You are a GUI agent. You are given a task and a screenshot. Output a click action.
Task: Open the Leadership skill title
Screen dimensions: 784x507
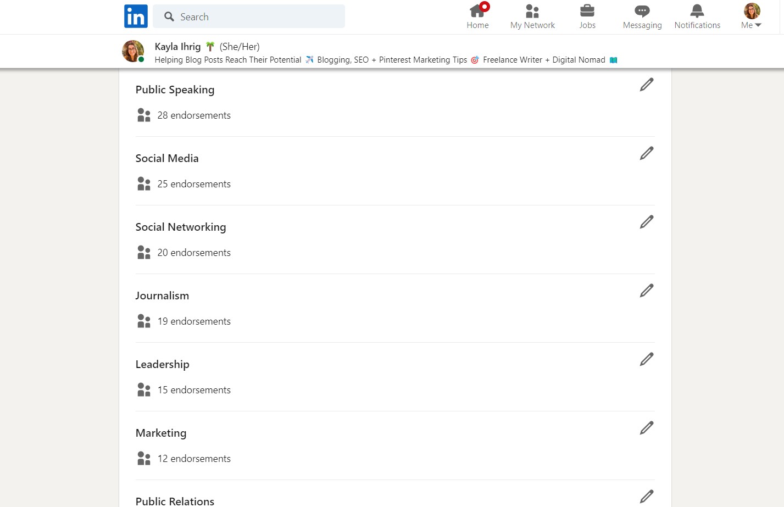[x=163, y=364]
